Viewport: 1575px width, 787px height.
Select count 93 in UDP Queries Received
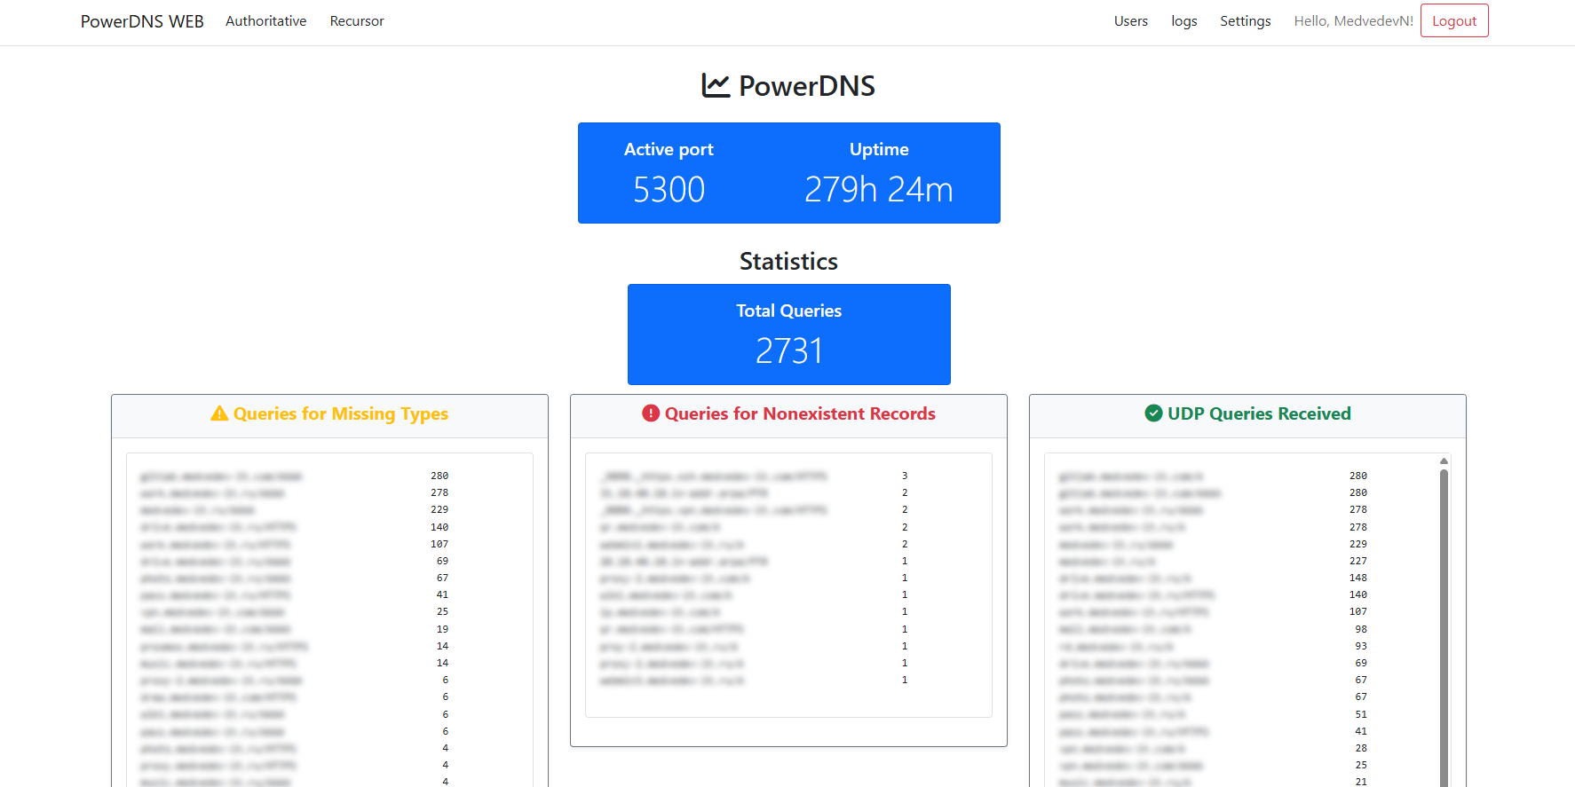coord(1361,646)
